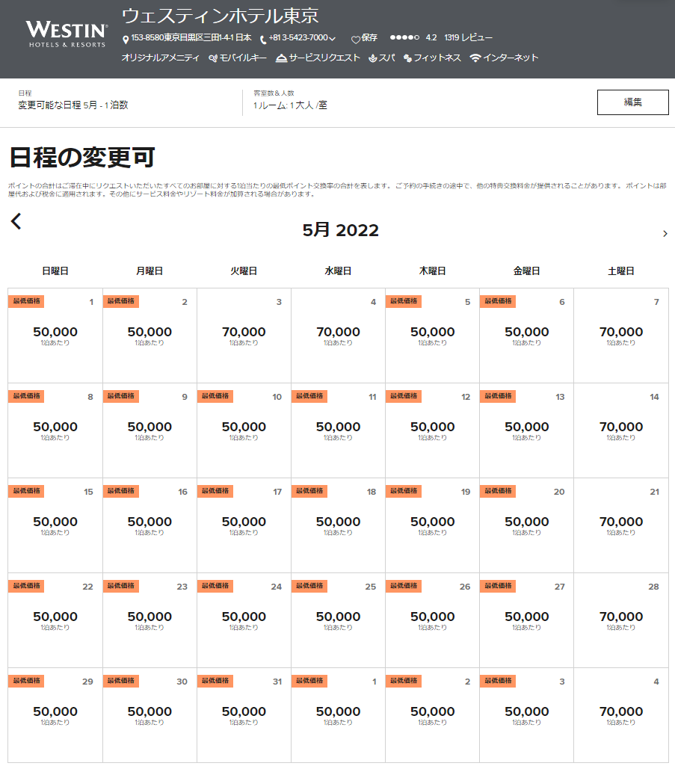Click the spa lotus icon
Image resolution: width=675 pixels, height=769 pixels.
[373, 58]
